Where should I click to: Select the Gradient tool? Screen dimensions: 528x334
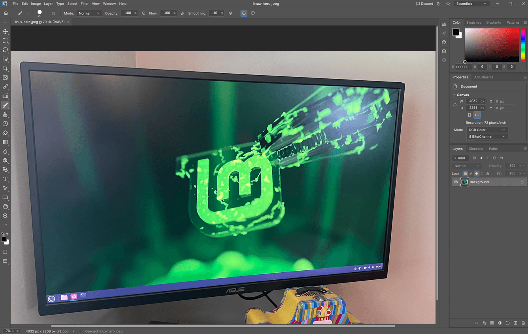tap(5, 142)
